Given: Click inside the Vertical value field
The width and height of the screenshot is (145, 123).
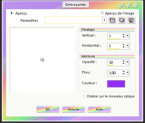Looking at the screenshot, I should [x=115, y=36].
